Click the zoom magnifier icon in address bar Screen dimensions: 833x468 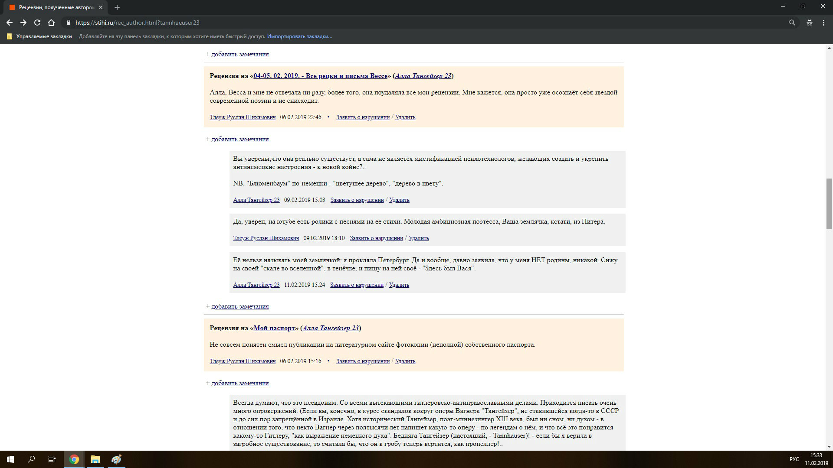tap(792, 23)
